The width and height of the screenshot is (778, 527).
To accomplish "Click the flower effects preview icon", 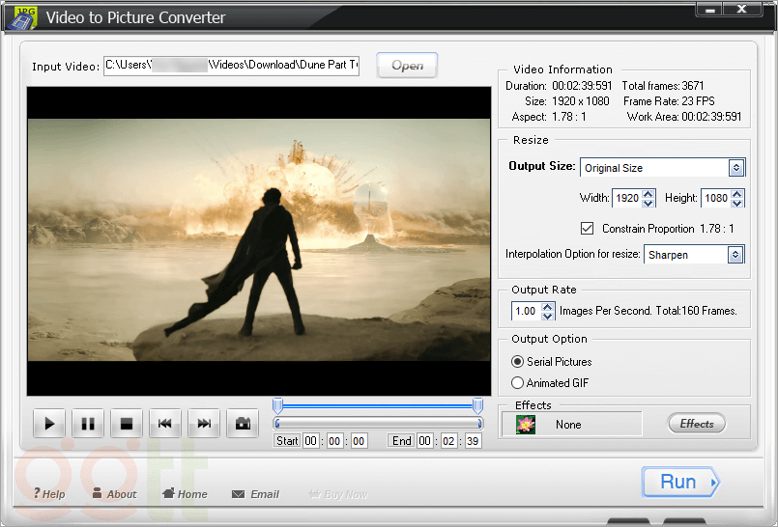I will pyautogui.click(x=526, y=424).
